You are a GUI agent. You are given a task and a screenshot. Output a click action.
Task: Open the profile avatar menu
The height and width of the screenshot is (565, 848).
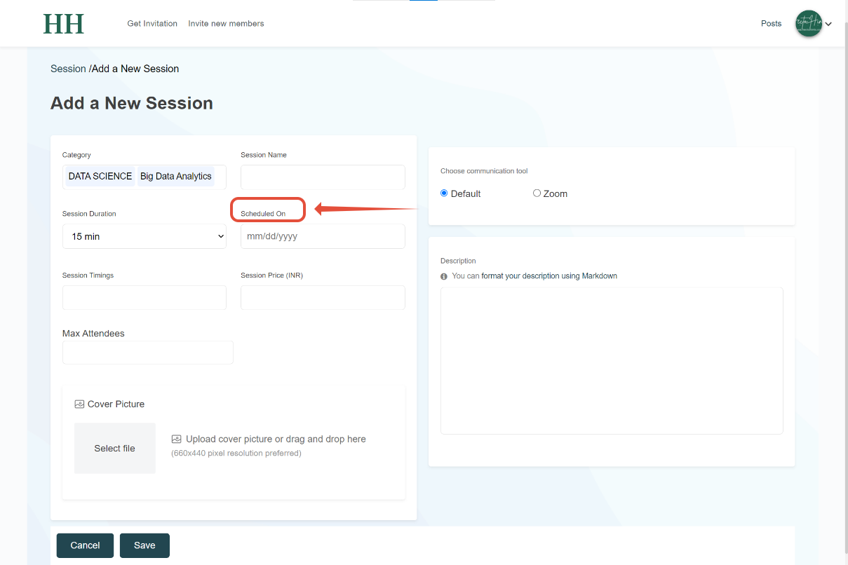pos(809,24)
